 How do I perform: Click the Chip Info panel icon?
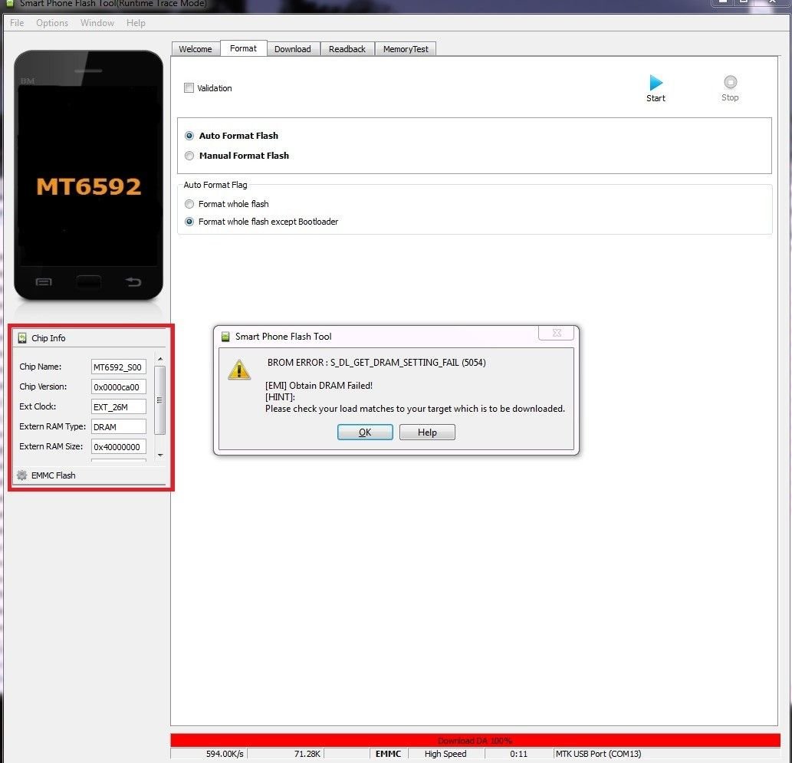[22, 337]
